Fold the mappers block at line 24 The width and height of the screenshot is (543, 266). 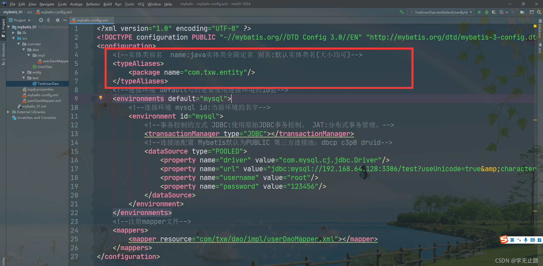(94, 230)
